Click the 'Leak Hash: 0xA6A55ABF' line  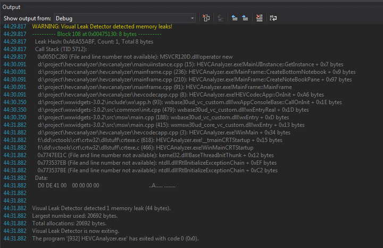(x=94, y=42)
